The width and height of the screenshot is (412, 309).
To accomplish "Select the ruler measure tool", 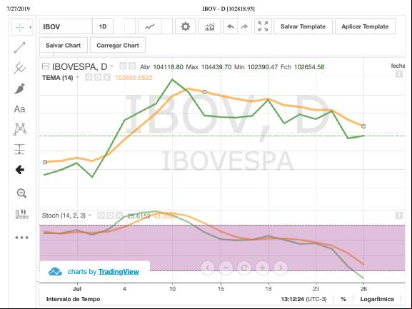I will coord(21,214).
